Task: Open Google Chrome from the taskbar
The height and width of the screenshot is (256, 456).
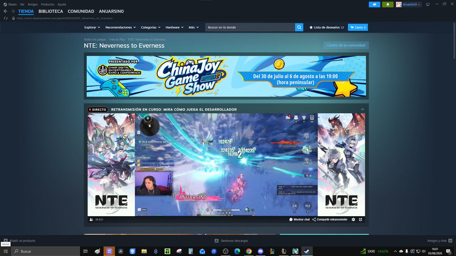Action: point(249,251)
